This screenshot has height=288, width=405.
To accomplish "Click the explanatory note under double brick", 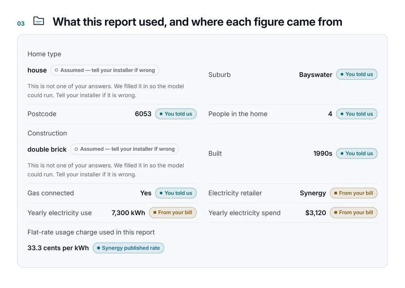I will pyautogui.click(x=106, y=170).
